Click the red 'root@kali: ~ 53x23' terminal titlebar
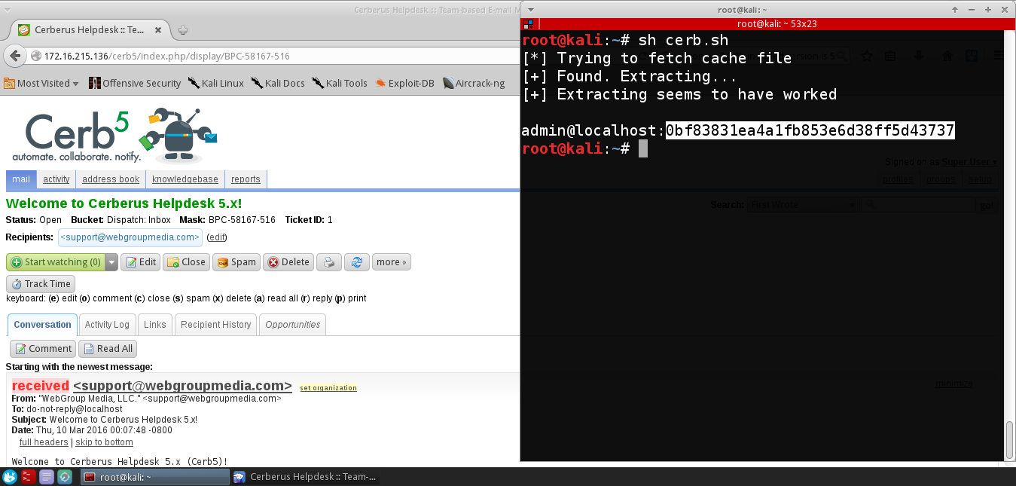1016x486 pixels. 767,24
